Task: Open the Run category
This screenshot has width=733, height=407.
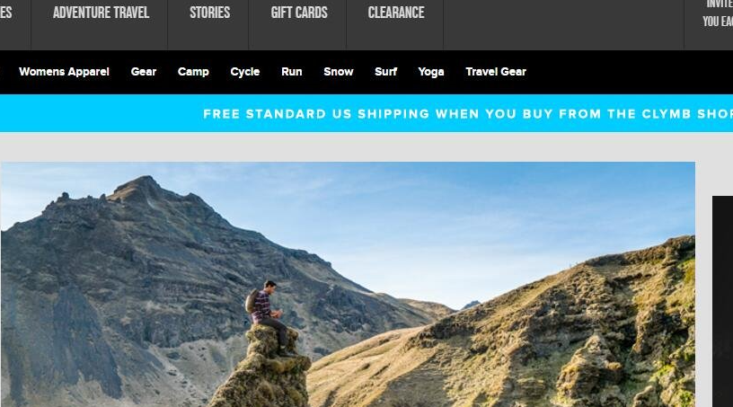Action: click(292, 72)
